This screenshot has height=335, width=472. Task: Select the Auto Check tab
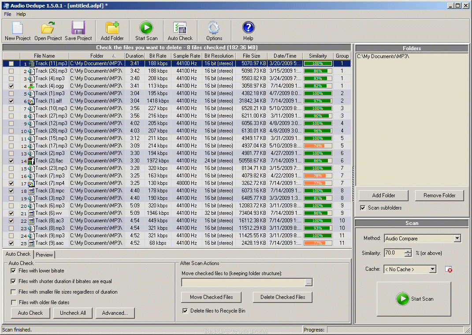(18, 254)
